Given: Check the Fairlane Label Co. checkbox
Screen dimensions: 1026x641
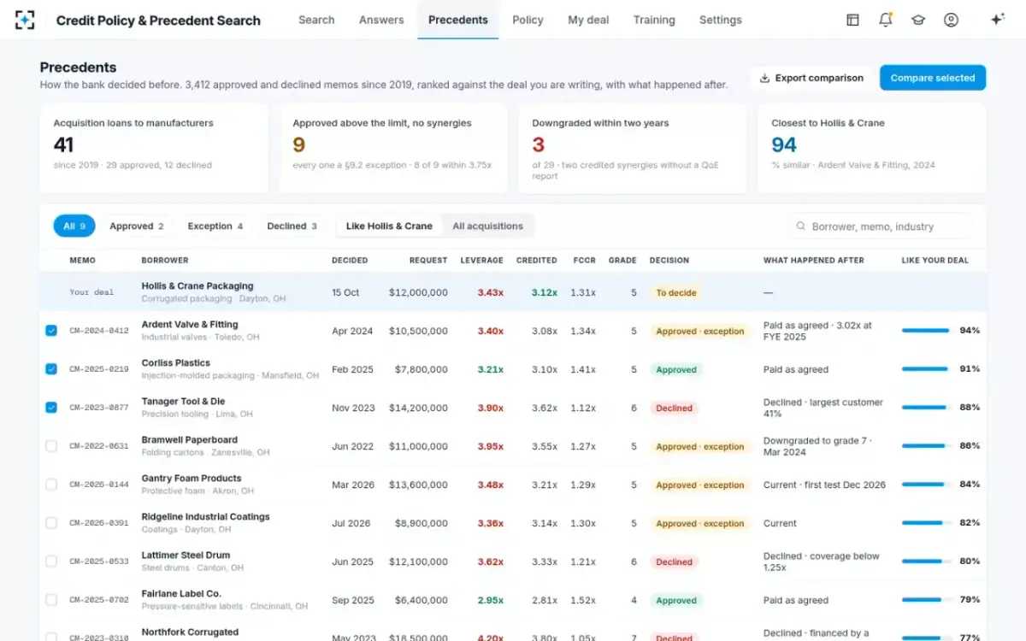Looking at the screenshot, I should pos(51,600).
